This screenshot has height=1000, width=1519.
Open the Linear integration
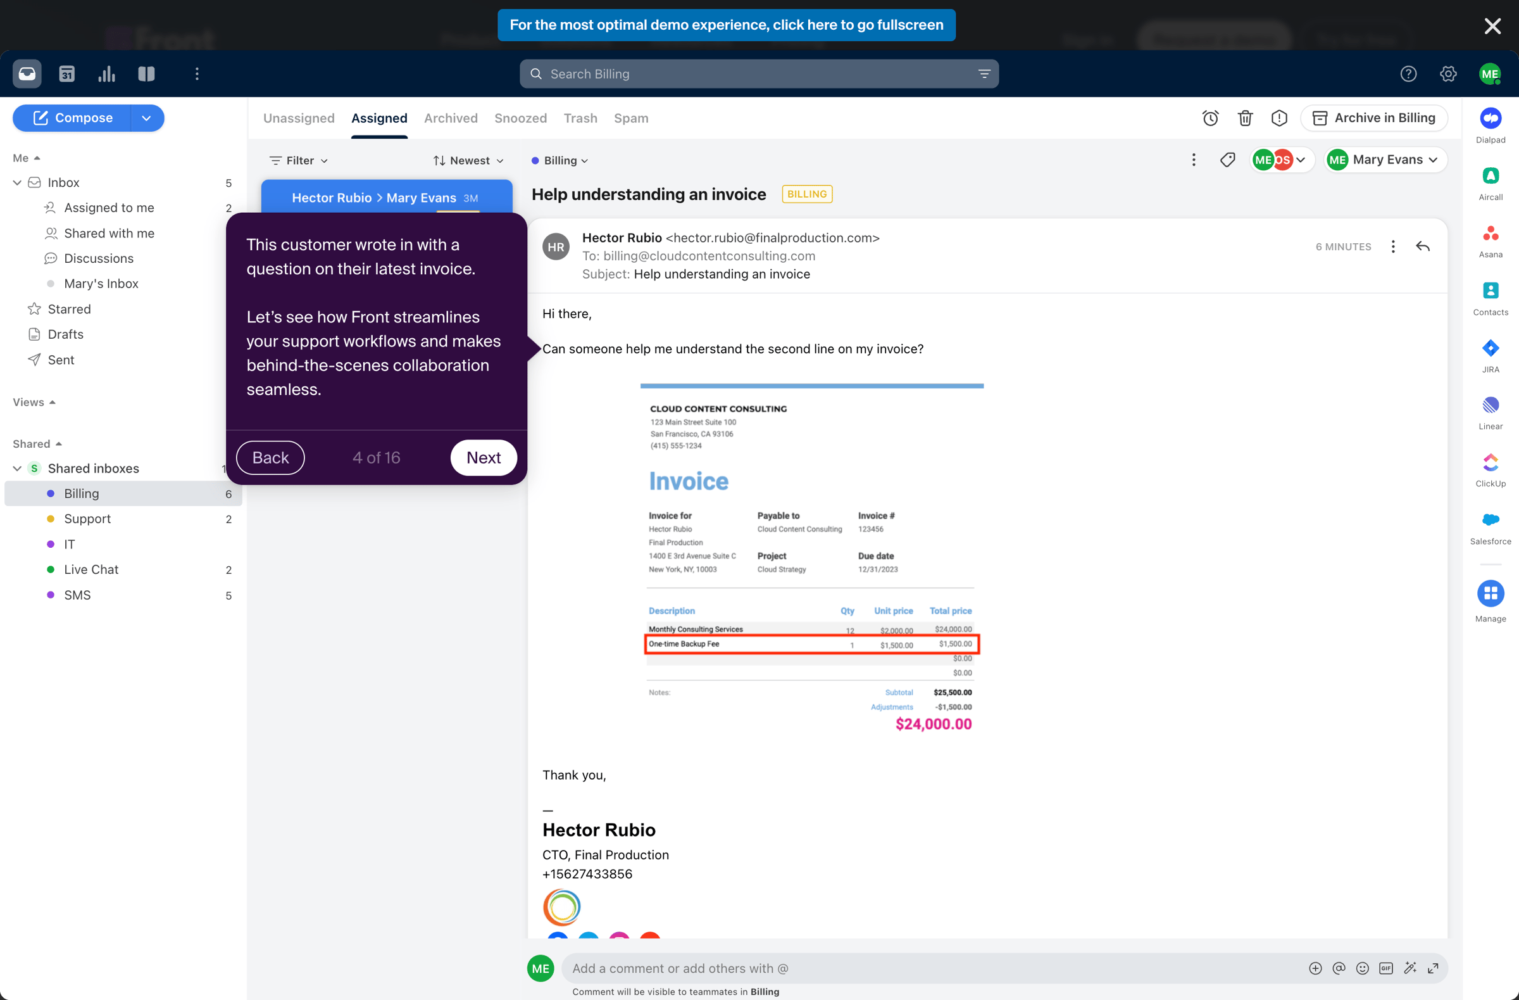[1491, 412]
